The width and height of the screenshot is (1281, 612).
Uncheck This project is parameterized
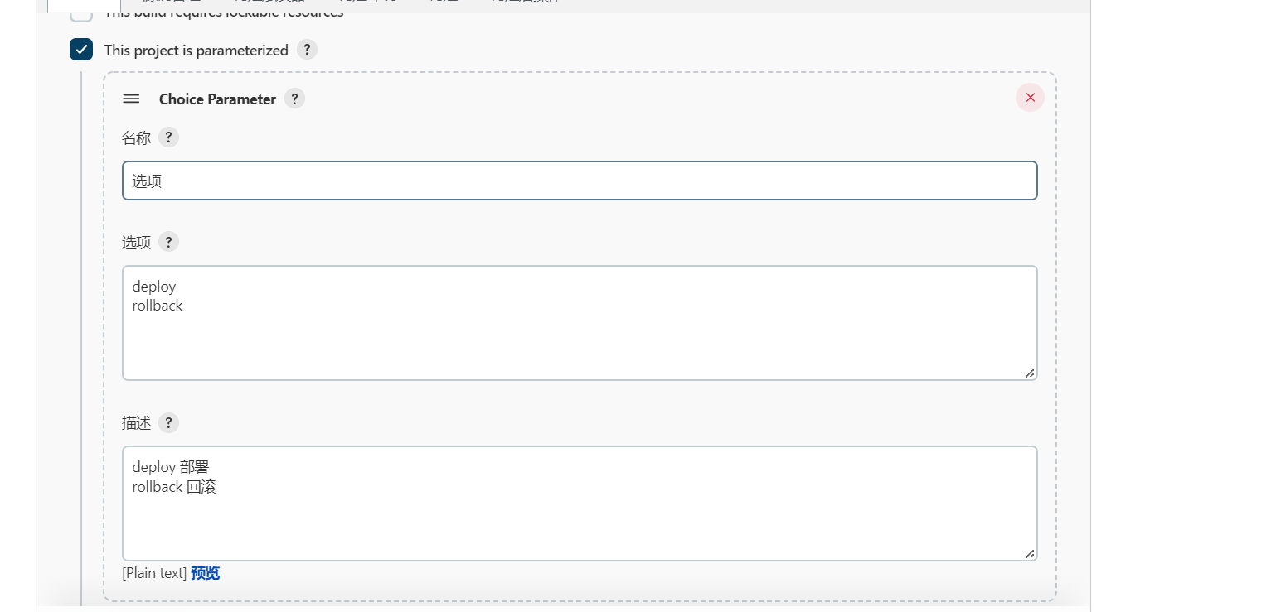[x=80, y=50]
